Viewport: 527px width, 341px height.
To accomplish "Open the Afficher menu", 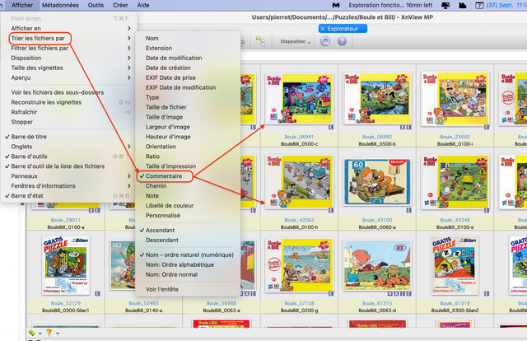I will point(22,5).
